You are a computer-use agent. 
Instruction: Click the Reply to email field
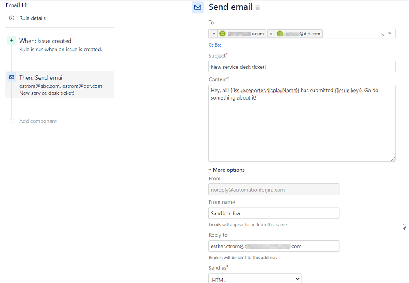[x=273, y=246]
